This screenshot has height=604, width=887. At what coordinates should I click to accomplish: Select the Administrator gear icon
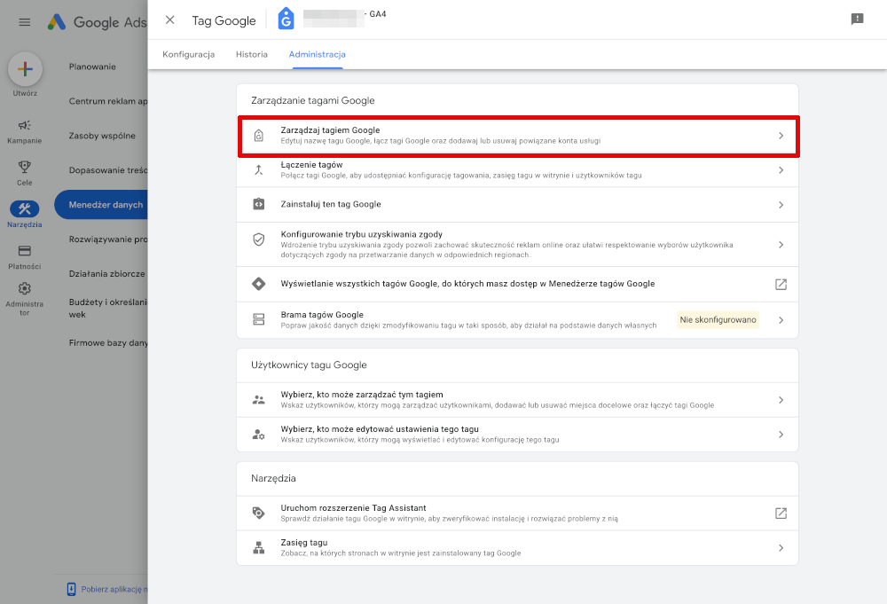point(24,287)
